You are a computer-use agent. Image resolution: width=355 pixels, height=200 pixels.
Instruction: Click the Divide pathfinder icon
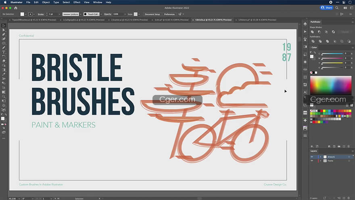pos(313,41)
